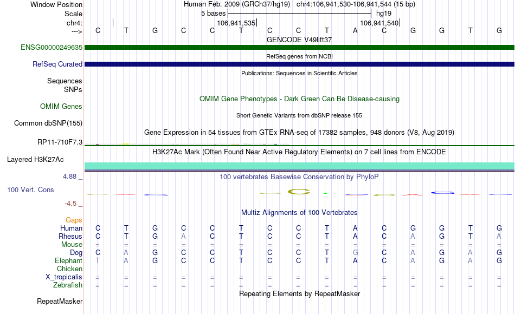Click the RP11-710F7.3 GTEx gene label
Viewport: 515px width, 314px height.
point(60,142)
